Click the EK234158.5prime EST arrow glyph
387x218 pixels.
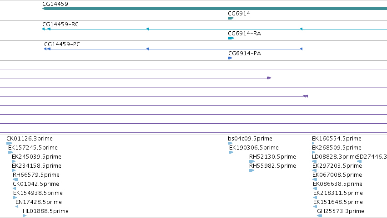[14, 170]
